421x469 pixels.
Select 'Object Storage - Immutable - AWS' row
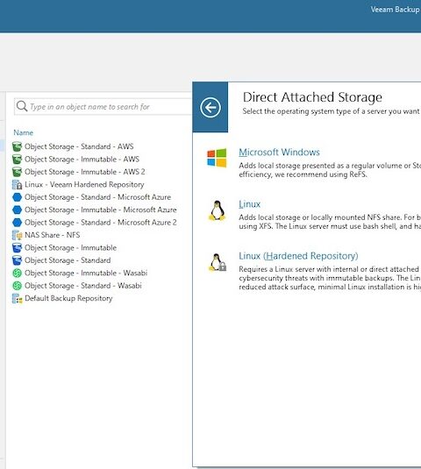tap(82, 160)
